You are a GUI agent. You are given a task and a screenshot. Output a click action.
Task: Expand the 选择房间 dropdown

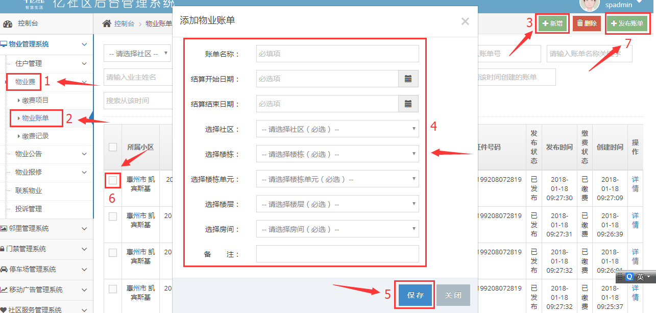[337, 229]
